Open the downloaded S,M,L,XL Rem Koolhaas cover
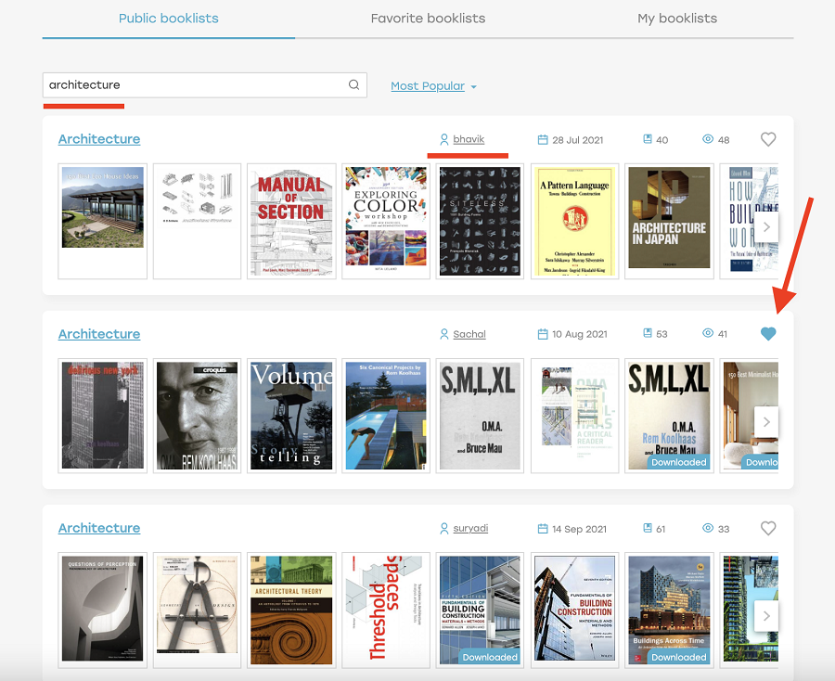The height and width of the screenshot is (681, 835). (x=669, y=416)
